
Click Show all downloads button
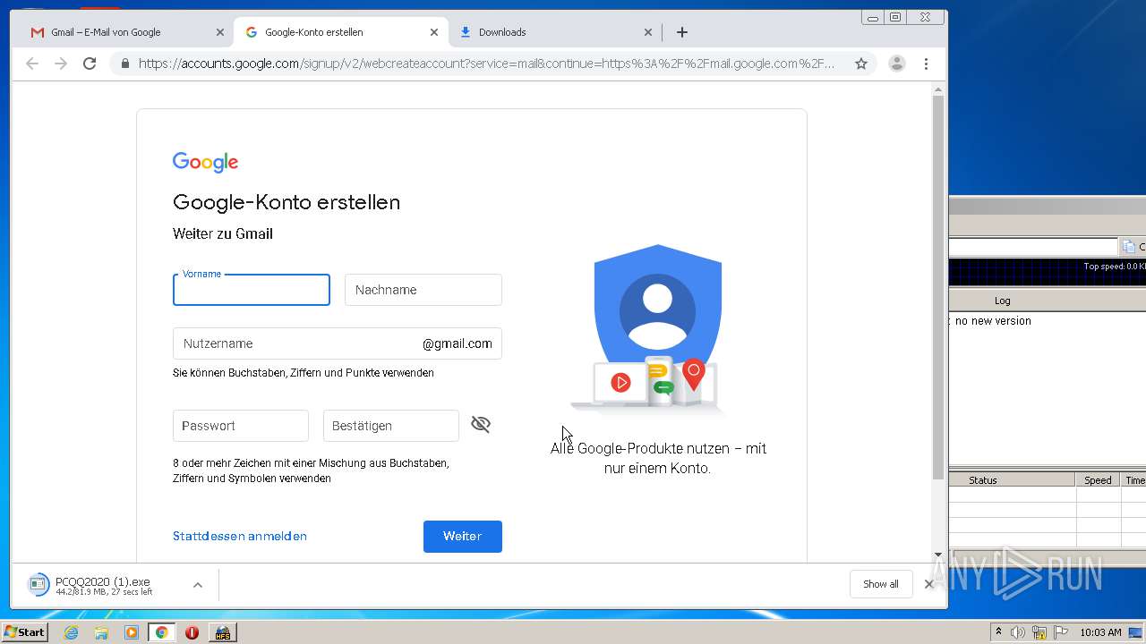click(x=881, y=584)
